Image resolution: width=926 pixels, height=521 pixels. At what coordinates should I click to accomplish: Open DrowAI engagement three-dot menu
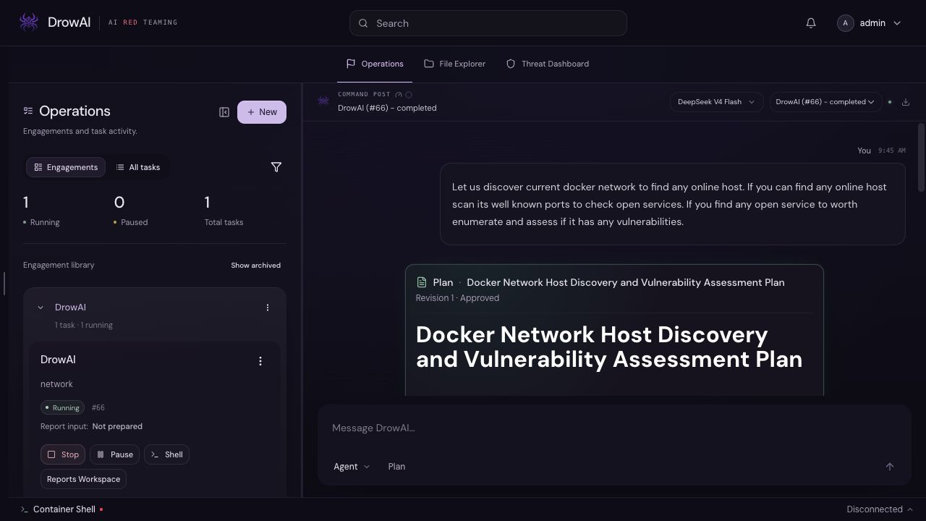(x=268, y=308)
